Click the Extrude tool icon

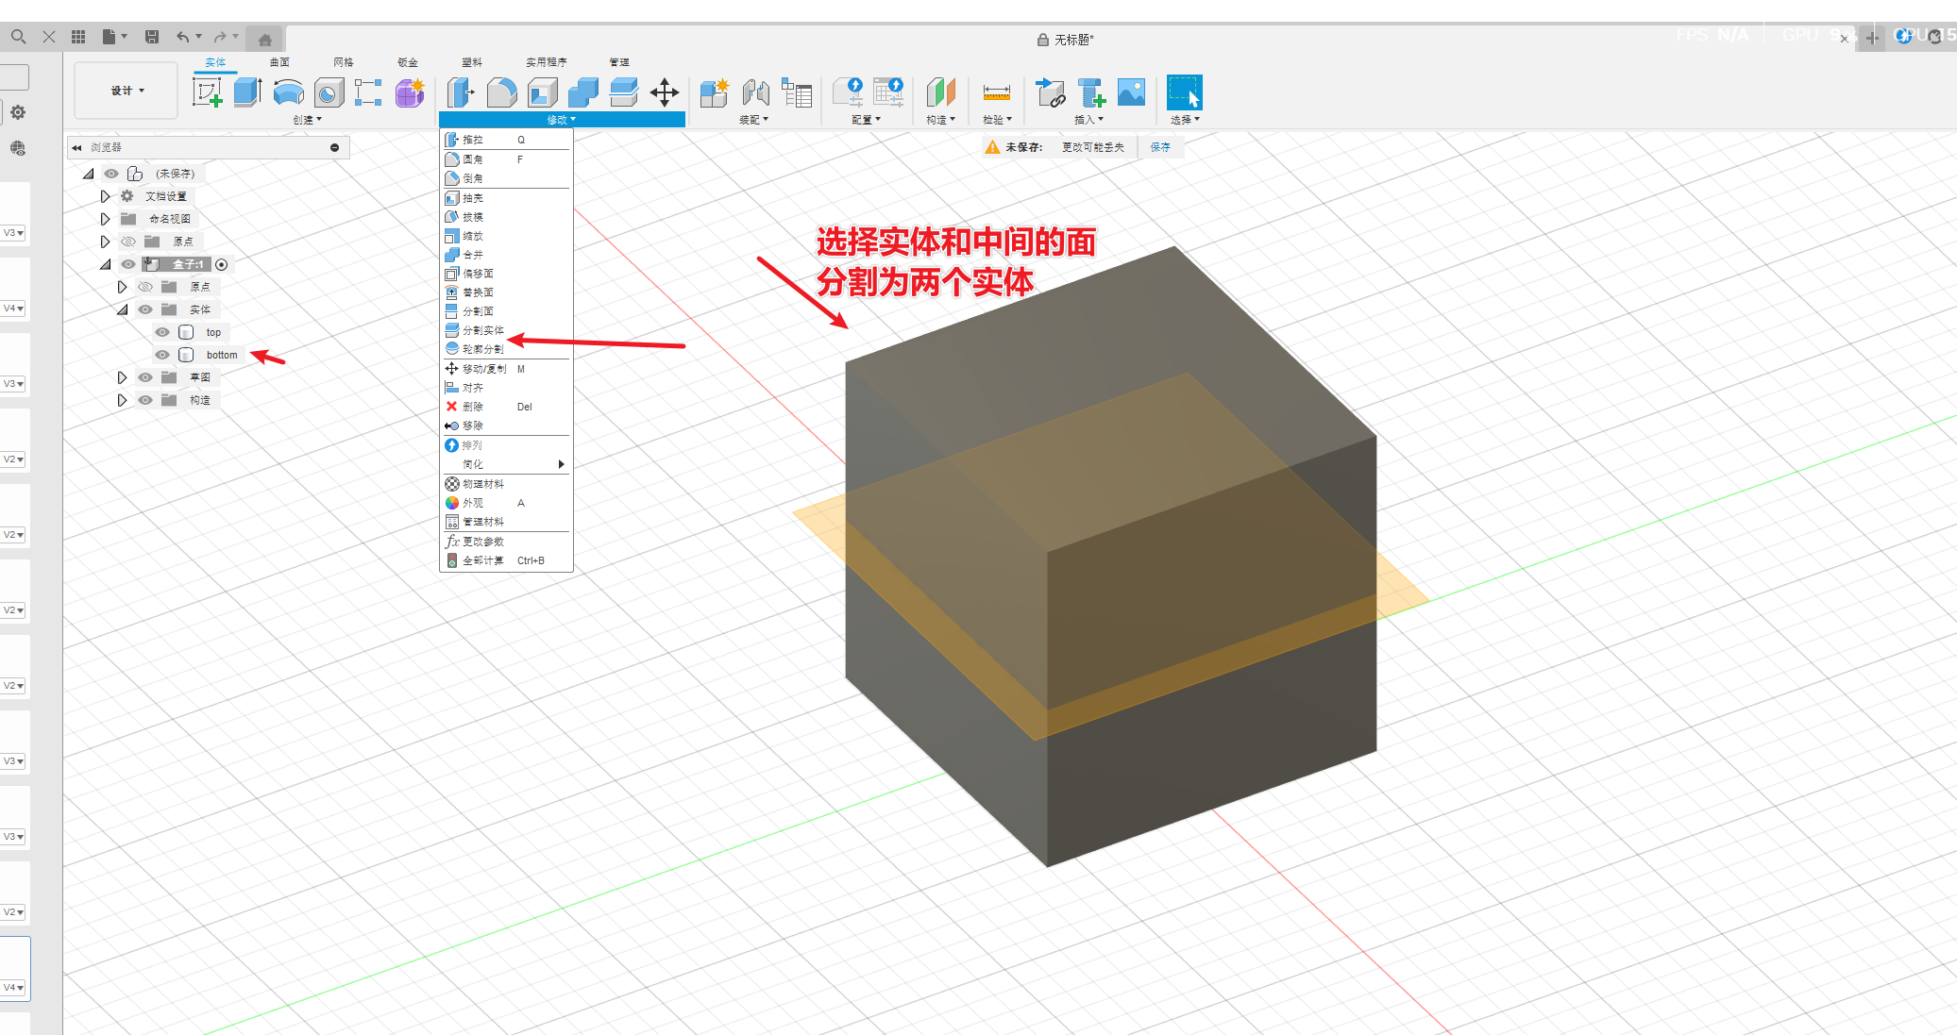[247, 92]
